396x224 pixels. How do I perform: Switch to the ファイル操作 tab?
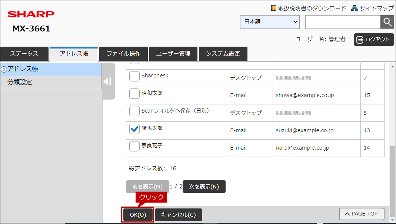123,54
